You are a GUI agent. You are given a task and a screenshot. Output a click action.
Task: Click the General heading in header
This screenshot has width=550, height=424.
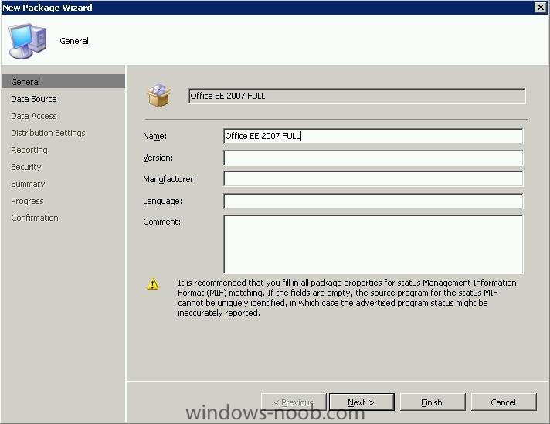pos(74,41)
